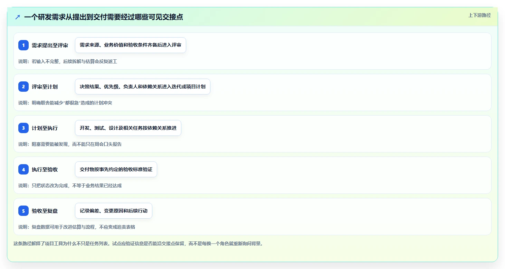Image resolution: width=505 pixels, height=269 pixels.
Task: Click the 验收至复盘 step title
Action: click(x=45, y=211)
